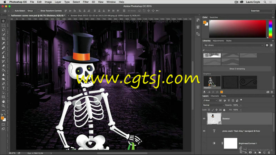
Task: Open the Layer menu
Action: pyautogui.click(x=58, y=2)
